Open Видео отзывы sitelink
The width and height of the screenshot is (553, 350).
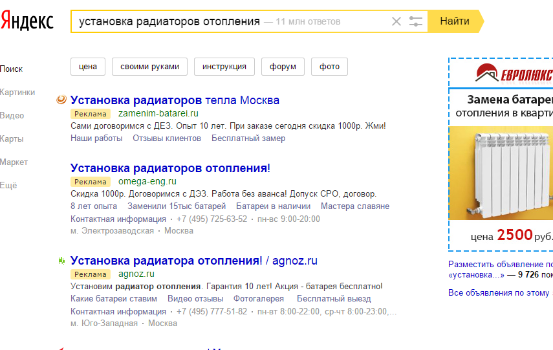(x=195, y=298)
